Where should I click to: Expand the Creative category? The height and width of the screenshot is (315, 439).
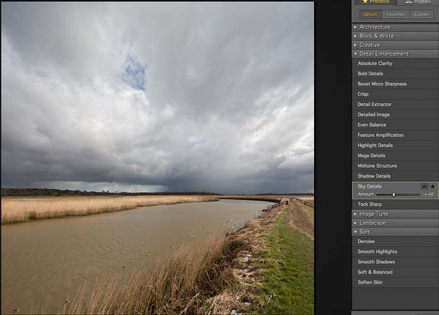395,45
